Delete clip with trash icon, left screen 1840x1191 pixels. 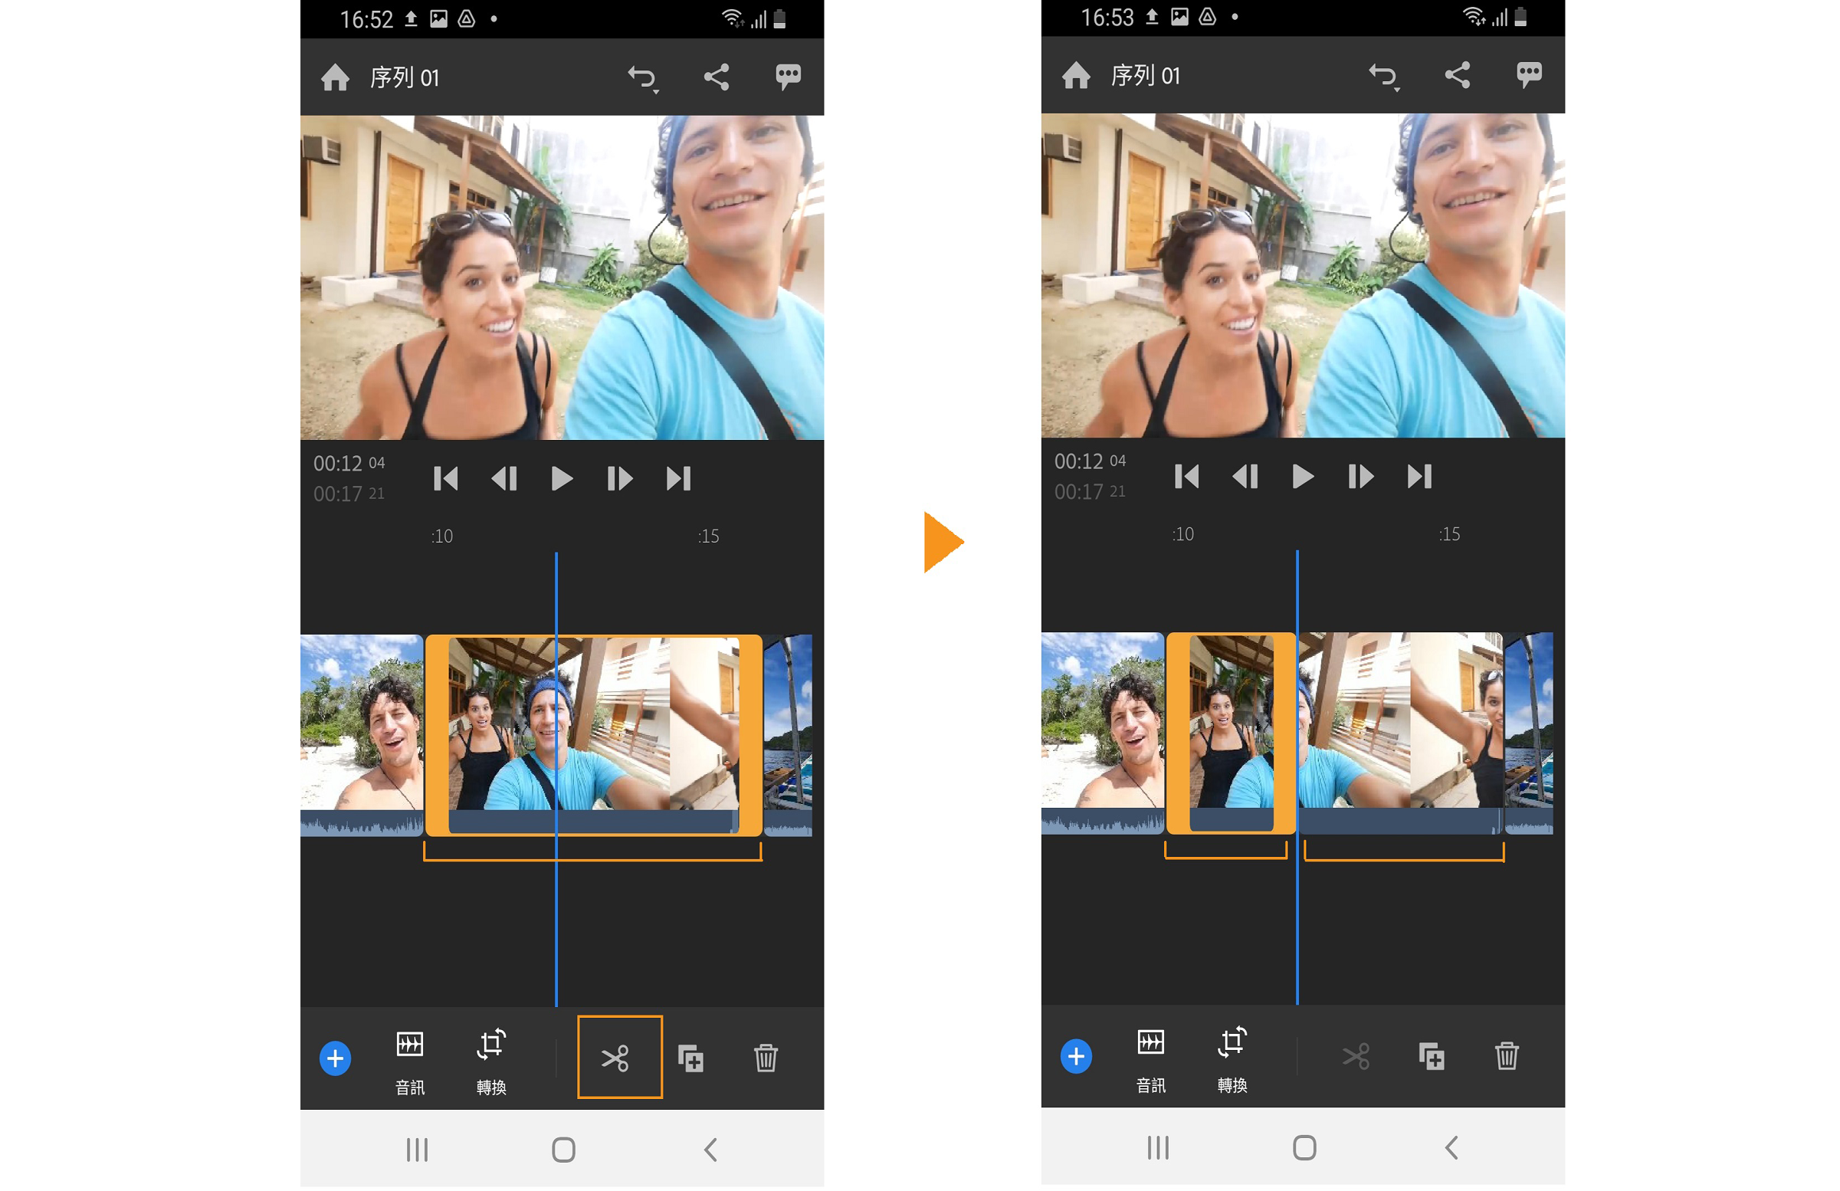click(x=766, y=1058)
